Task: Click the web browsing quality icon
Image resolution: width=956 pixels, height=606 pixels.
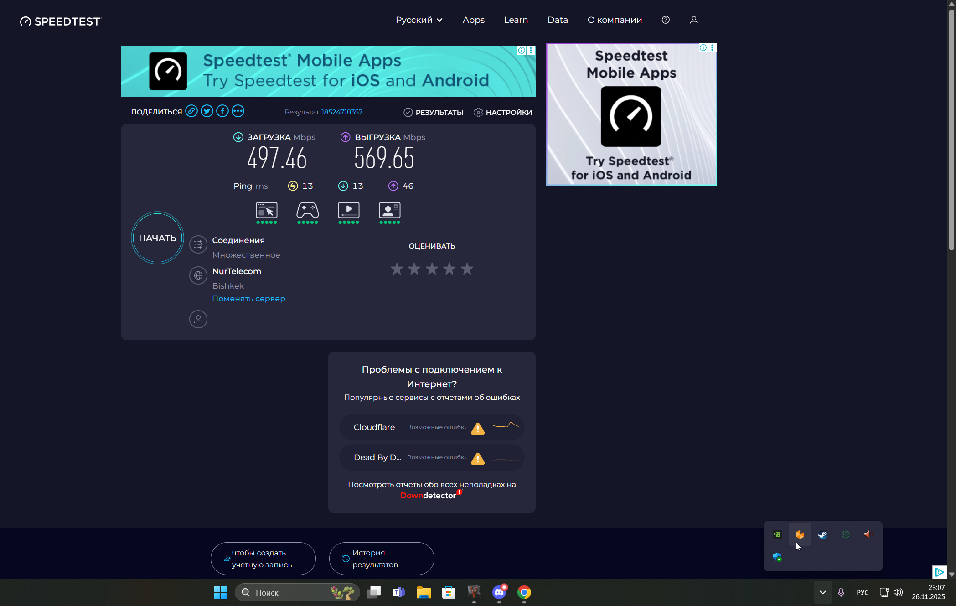Action: (267, 211)
